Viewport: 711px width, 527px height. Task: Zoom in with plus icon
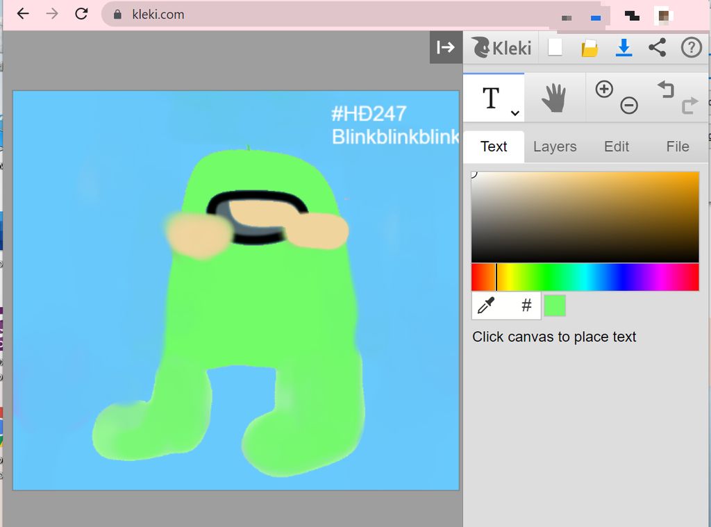[x=604, y=89]
